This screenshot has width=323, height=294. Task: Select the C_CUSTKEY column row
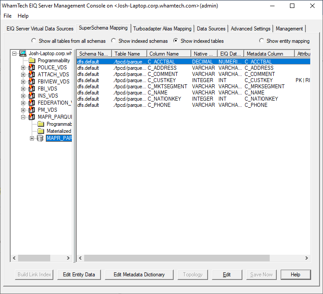click(193, 80)
